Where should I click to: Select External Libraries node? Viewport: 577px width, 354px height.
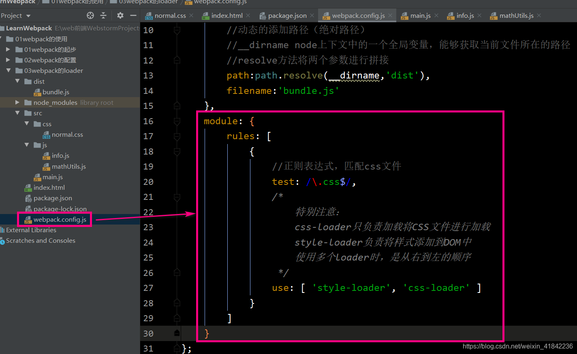pyautogui.click(x=31, y=230)
